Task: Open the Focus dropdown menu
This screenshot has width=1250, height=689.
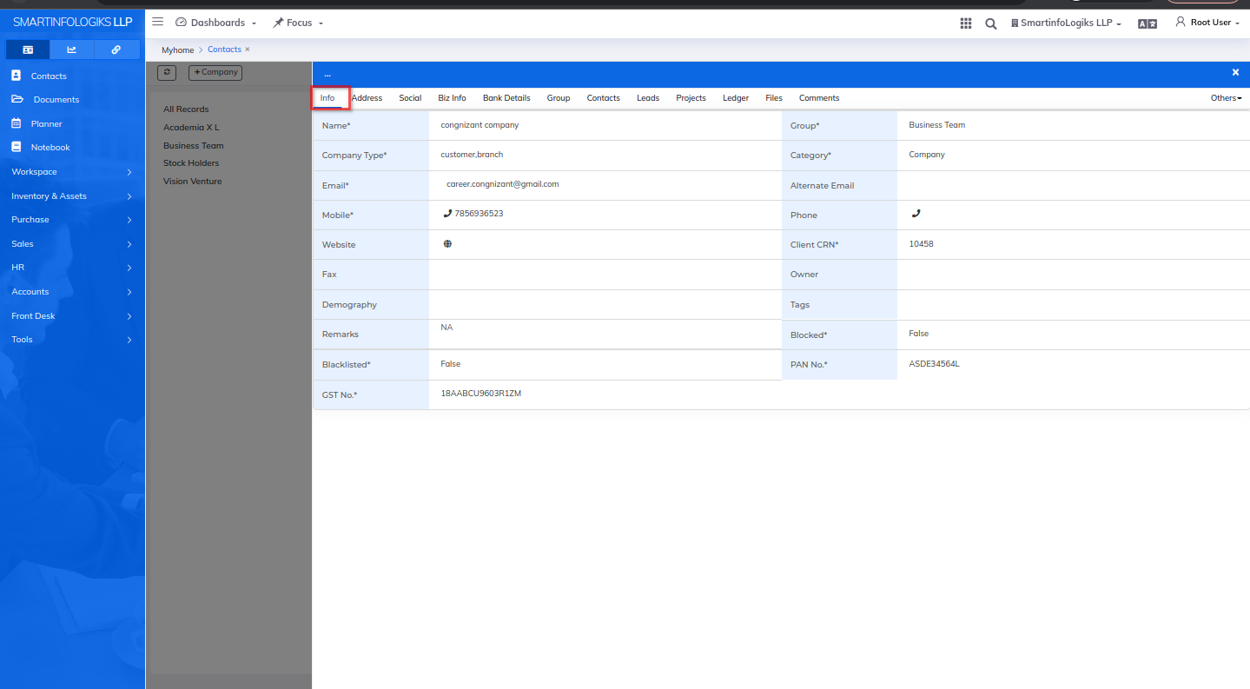Action: [298, 23]
